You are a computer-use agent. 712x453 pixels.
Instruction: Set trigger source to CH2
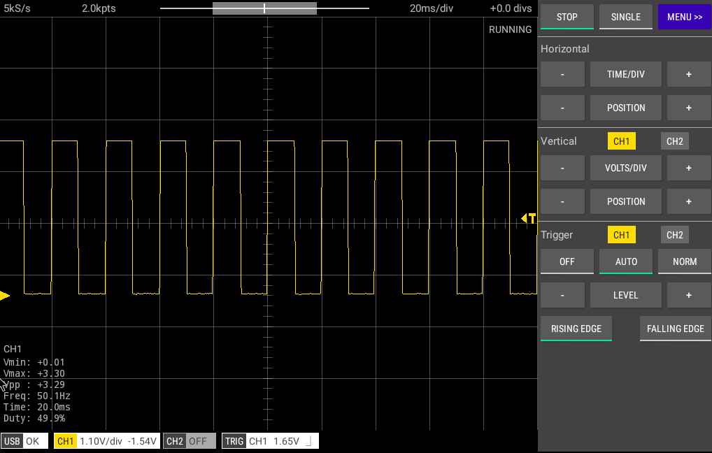[675, 235]
